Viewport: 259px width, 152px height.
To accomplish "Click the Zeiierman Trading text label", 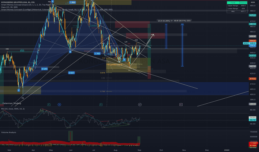I will pyautogui.click(x=12, y=103).
